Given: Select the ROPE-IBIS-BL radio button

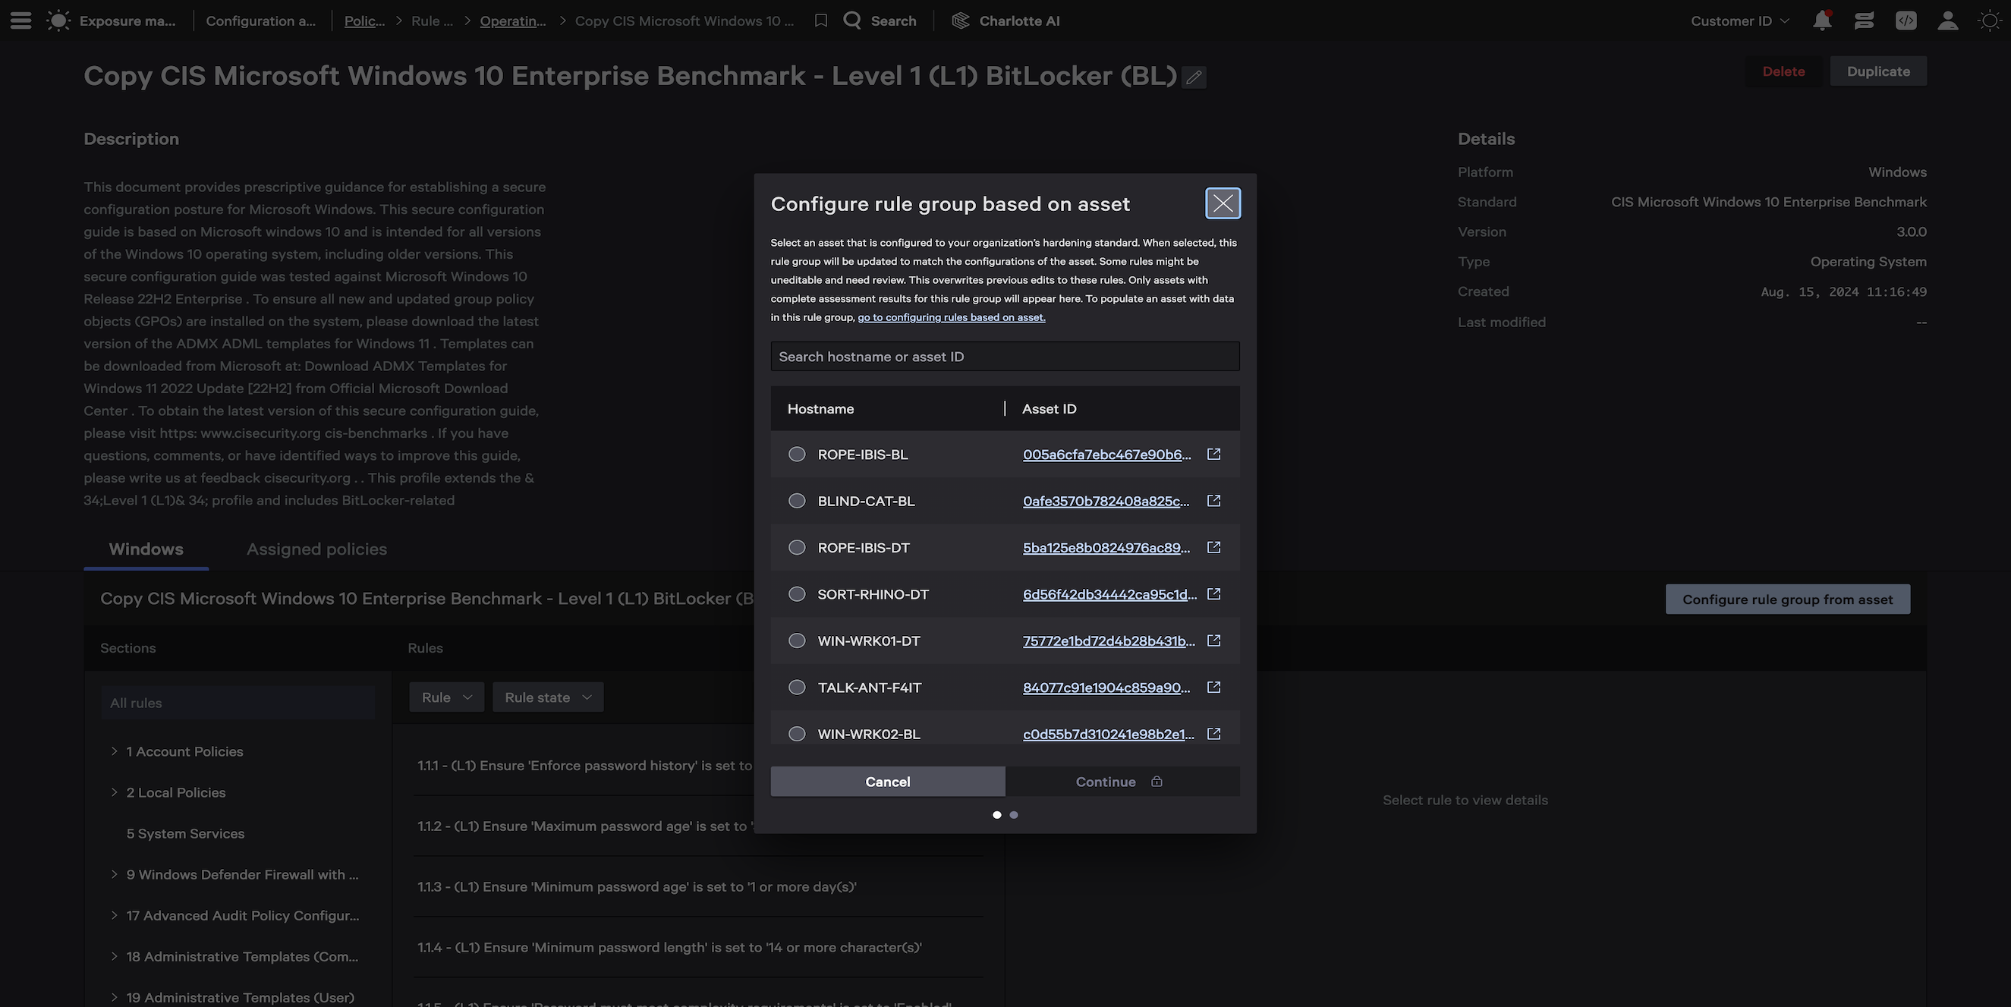Looking at the screenshot, I should pos(796,455).
